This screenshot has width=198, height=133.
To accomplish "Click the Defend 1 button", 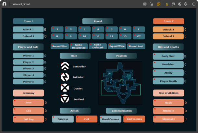I will [28, 36].
